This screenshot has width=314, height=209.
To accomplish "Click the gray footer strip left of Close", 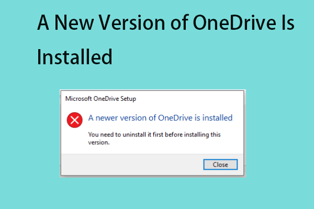I will 131,165.
